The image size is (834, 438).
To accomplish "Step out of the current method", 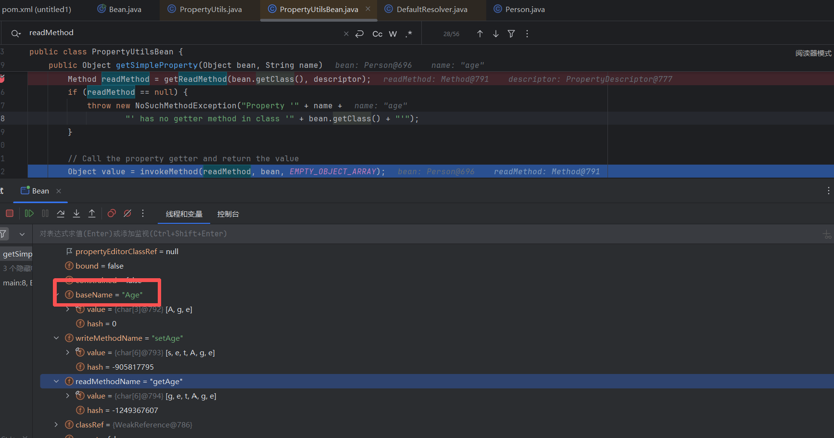I will [x=92, y=213].
